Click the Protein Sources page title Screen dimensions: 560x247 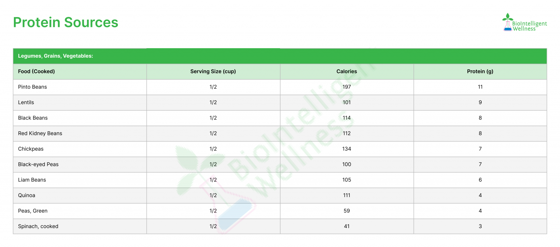(66, 22)
